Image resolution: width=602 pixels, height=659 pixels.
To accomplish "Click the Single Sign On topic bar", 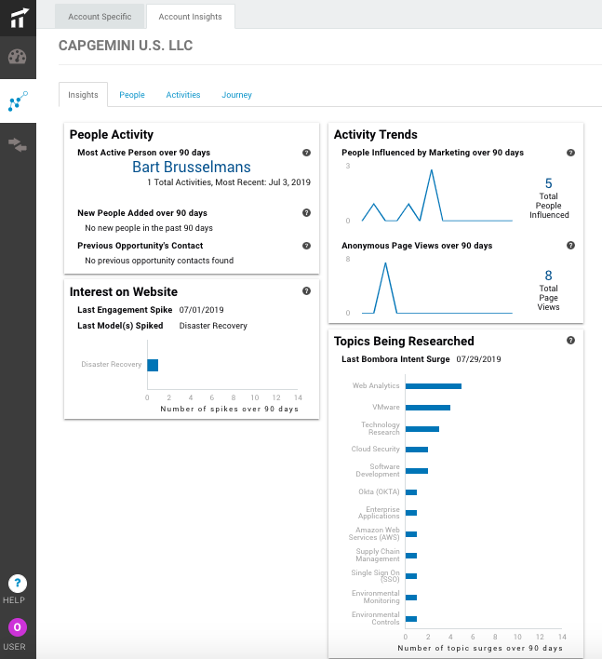I will point(411,576).
